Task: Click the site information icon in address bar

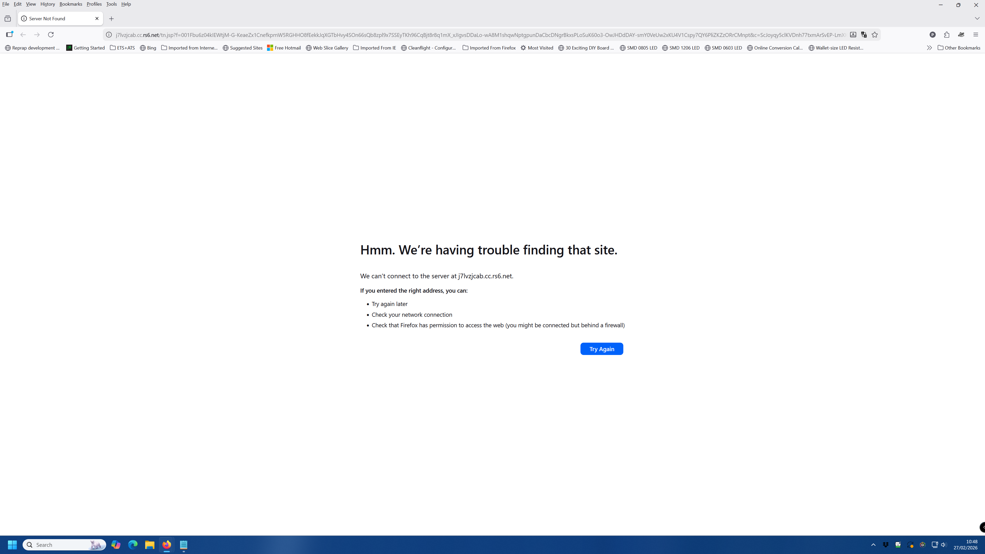Action: click(x=109, y=35)
